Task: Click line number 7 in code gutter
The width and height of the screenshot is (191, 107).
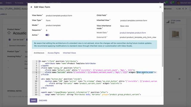Action: [36, 75]
